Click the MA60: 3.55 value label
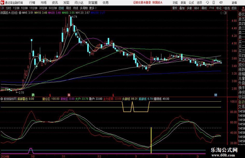Image resolution: width=245 pixels, height=158 pixels. point(68,13)
